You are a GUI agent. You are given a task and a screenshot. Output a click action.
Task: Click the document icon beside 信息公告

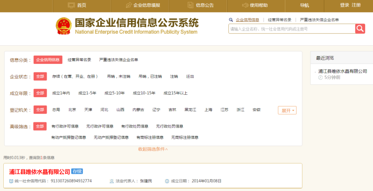(x=190, y=5)
